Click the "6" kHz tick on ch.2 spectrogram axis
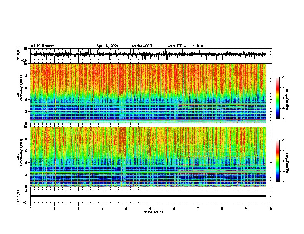The image size is (304, 234). pos(26,151)
